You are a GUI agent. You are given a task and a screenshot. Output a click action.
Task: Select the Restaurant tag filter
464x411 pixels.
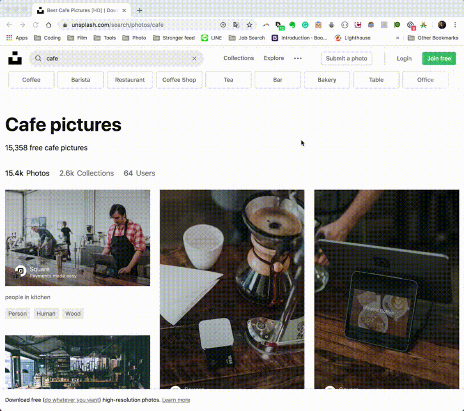point(130,80)
